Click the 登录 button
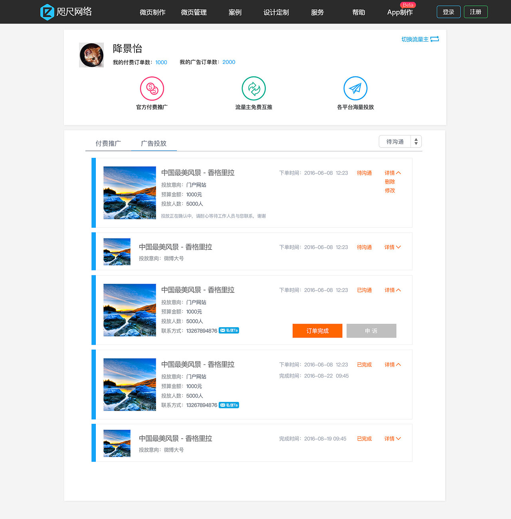 [449, 12]
